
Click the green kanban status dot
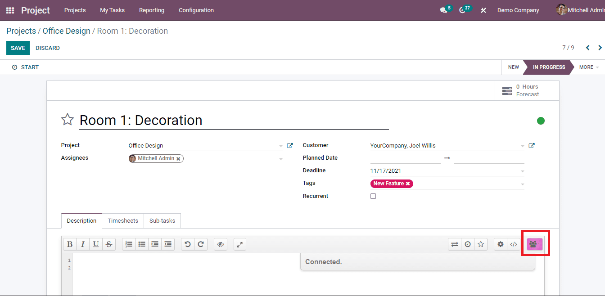click(x=541, y=121)
